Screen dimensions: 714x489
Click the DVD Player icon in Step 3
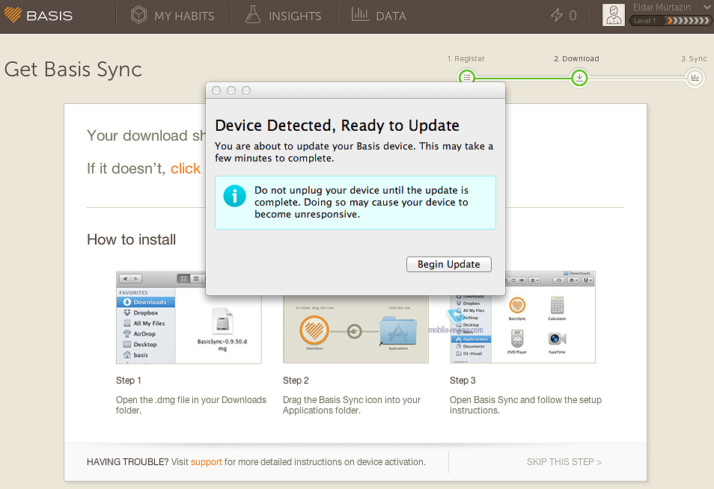click(517, 339)
